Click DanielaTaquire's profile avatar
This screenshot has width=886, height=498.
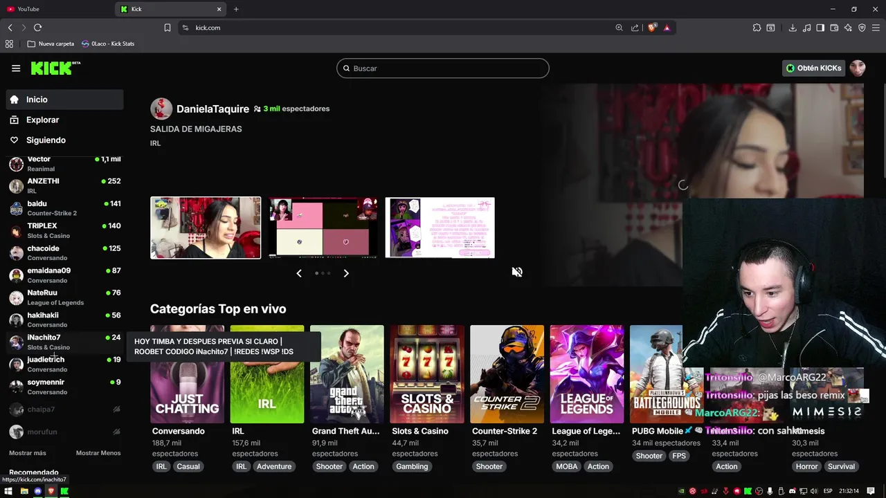coord(161,109)
